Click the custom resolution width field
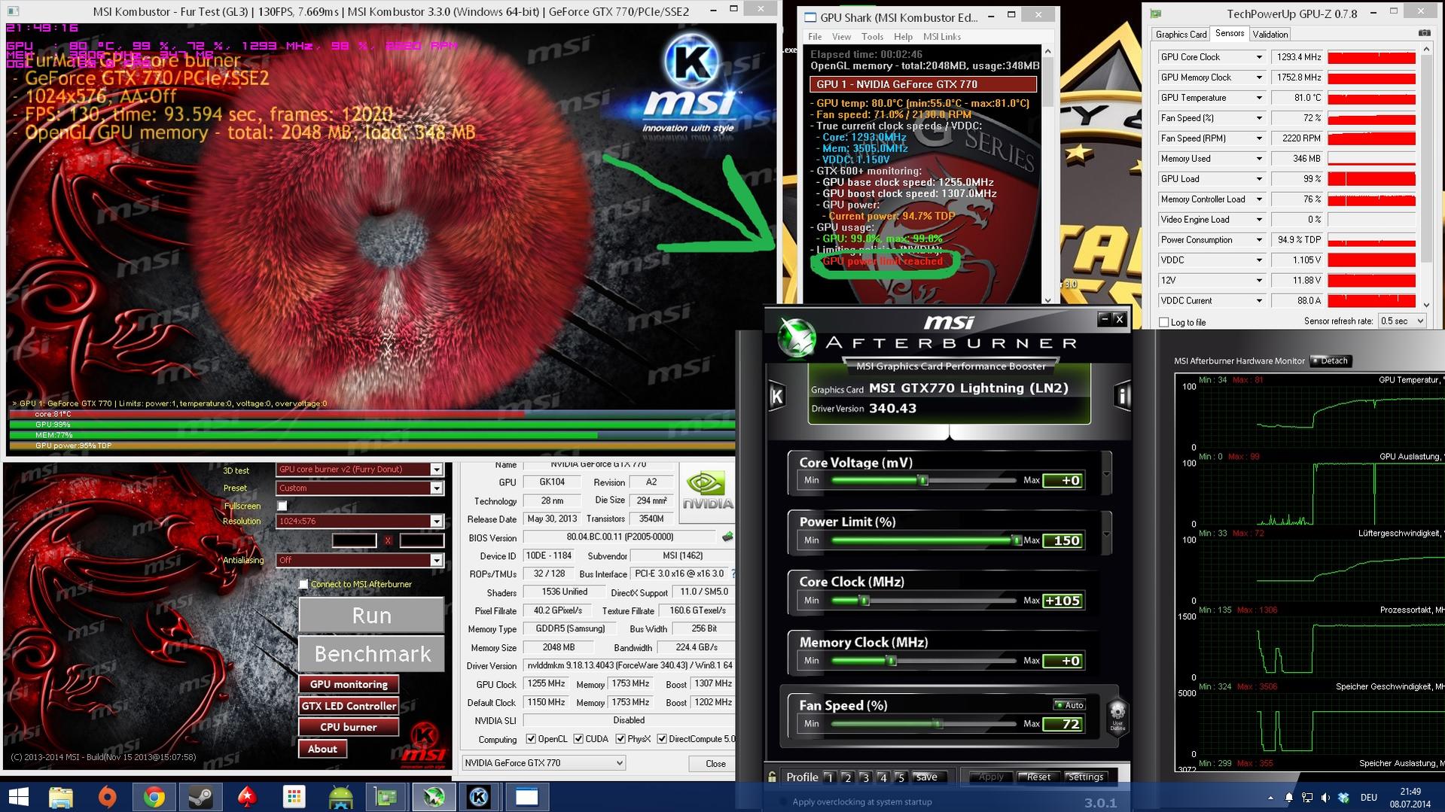 pyautogui.click(x=354, y=540)
